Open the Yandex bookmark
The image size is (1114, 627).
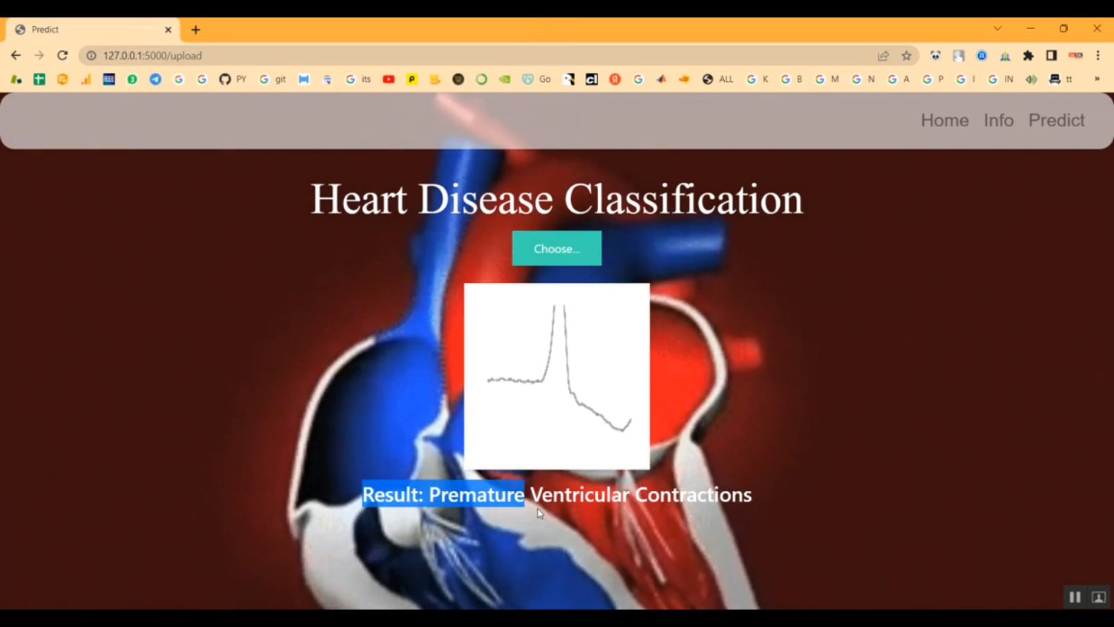(615, 79)
